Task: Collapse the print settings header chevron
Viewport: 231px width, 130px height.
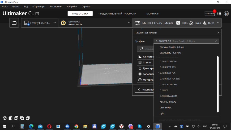Action: coord(218,23)
